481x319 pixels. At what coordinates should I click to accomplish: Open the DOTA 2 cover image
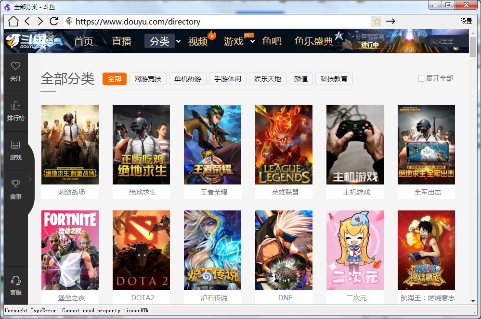[x=141, y=250]
